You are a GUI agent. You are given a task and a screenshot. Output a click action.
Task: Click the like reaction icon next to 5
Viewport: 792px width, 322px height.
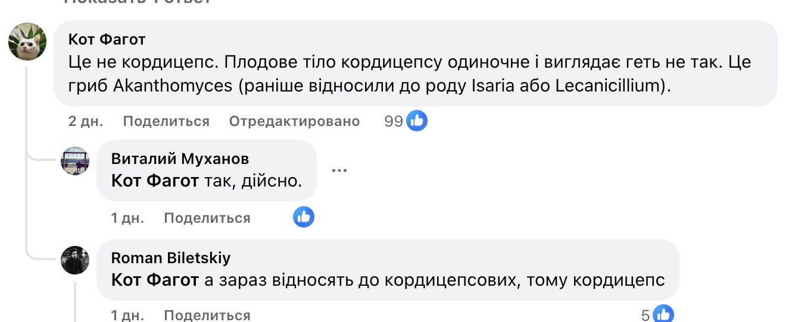pyautogui.click(x=663, y=314)
